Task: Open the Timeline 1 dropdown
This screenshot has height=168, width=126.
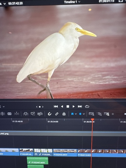Action: click(x=79, y=2)
